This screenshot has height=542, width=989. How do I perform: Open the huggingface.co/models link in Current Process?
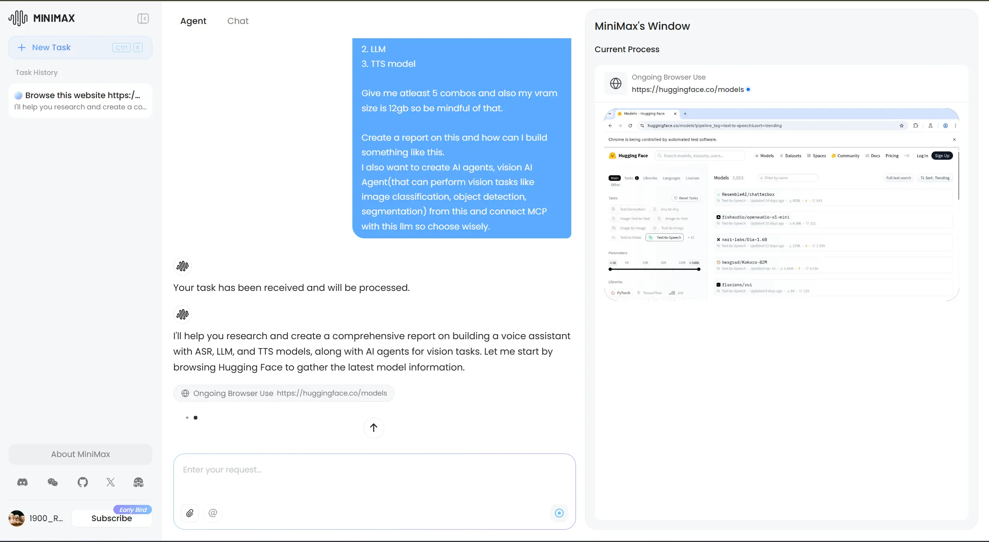coord(687,90)
